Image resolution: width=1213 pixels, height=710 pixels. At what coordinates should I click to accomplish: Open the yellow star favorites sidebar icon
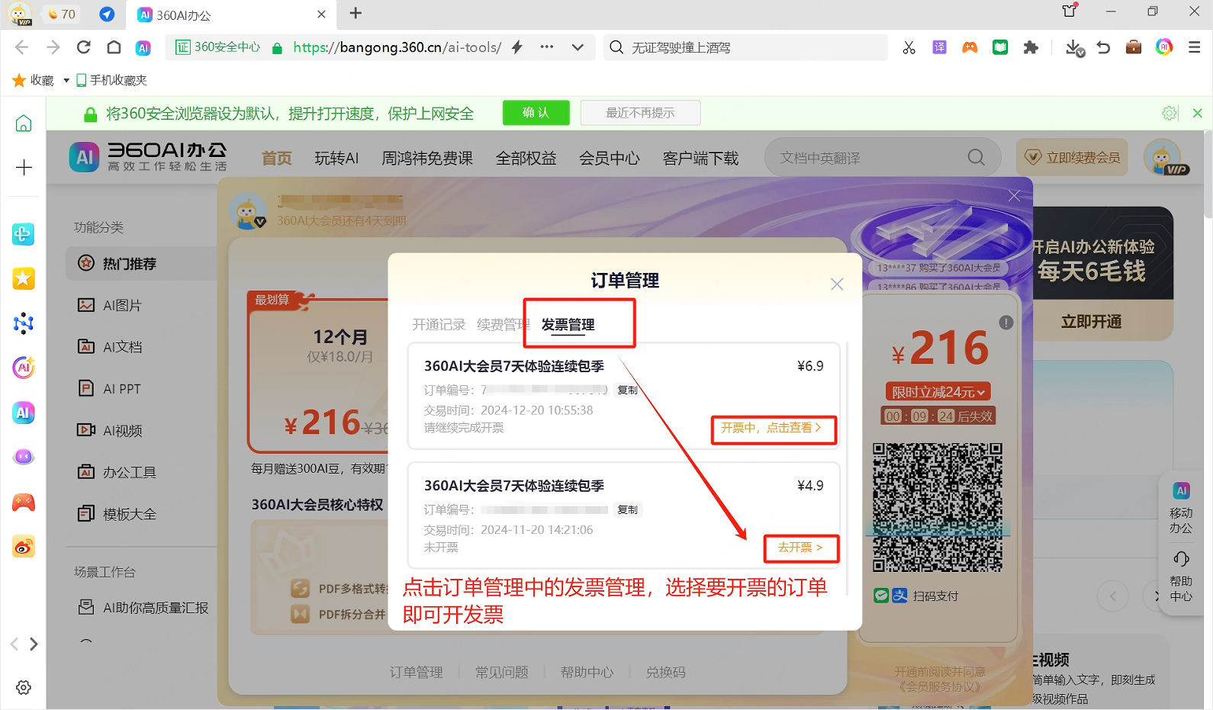click(24, 278)
